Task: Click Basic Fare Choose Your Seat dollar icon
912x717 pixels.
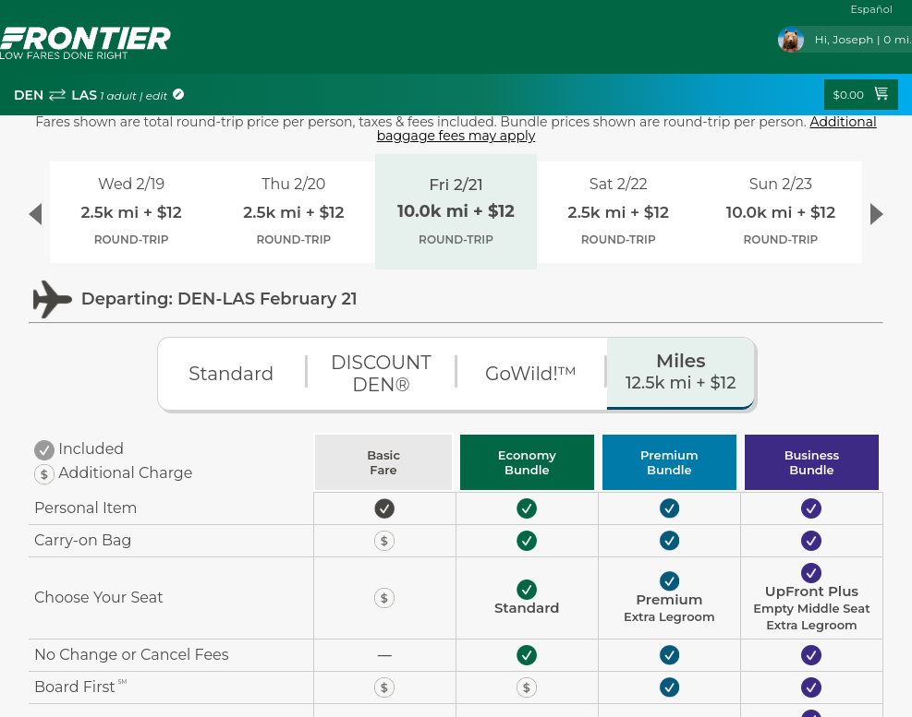Action: (383, 598)
